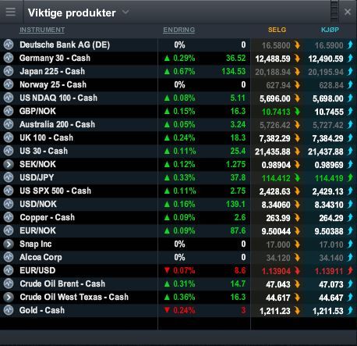Click the EUR/USD sell price 1.13904
357x346 pixels.
[276, 271]
